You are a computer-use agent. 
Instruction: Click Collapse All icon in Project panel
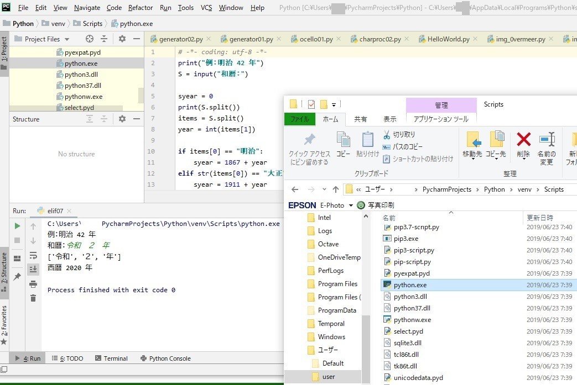104,39
